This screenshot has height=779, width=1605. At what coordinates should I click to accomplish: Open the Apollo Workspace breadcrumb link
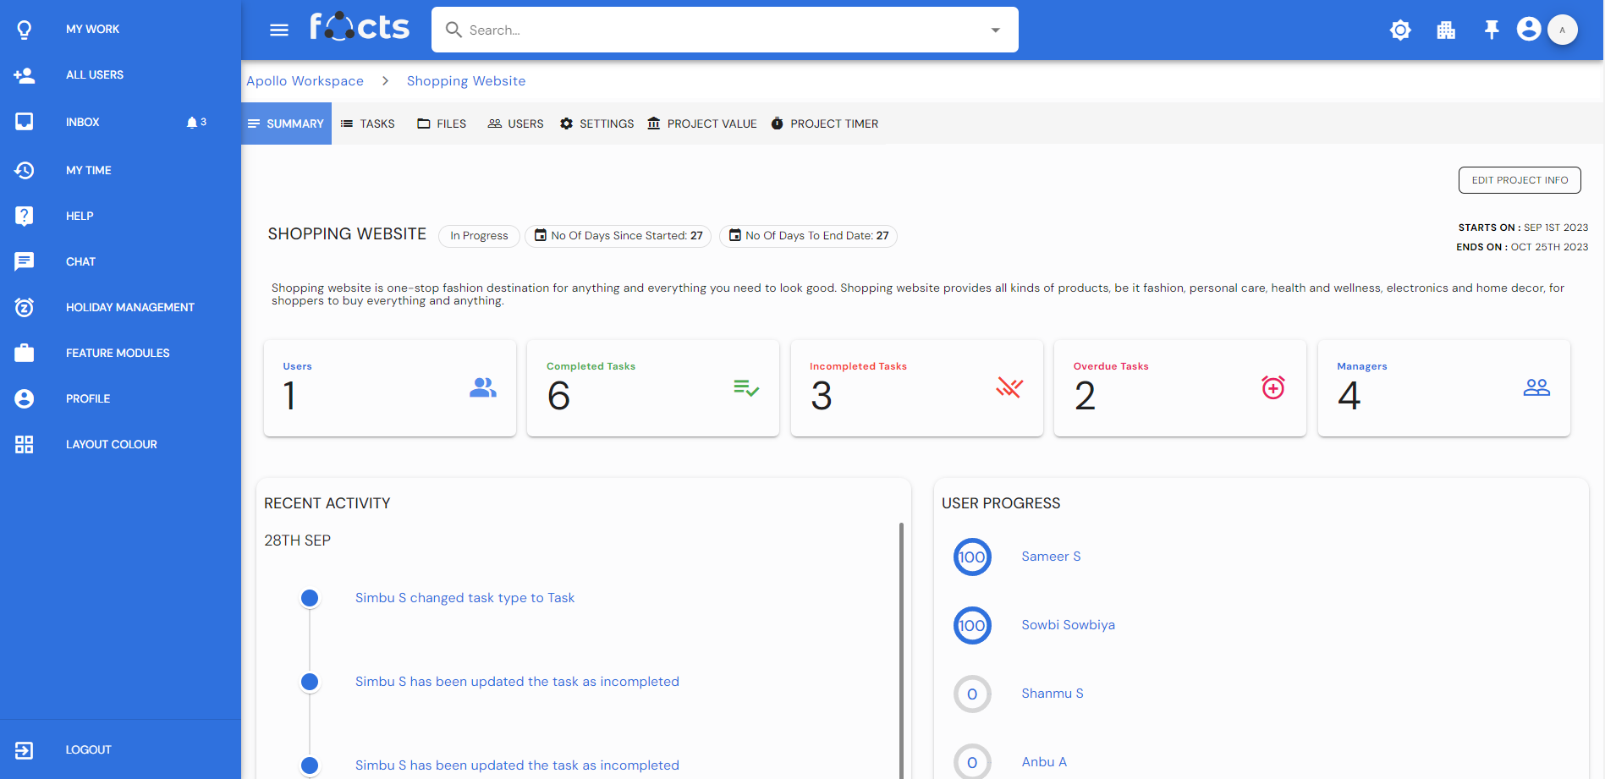click(305, 81)
